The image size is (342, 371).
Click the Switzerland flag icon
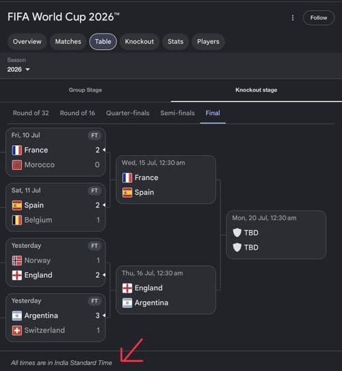click(17, 331)
